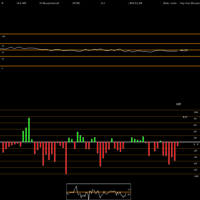This screenshot has height=200, width=200.
Task: Select the longest red bar reaching -100
Action: 66,158
